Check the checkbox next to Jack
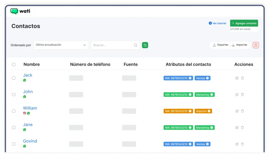269x154 pixels. tap(14, 78)
